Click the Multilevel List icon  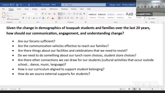(x=69, y=14)
